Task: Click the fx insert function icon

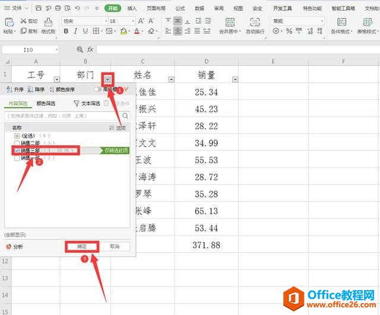Action: click(90, 49)
